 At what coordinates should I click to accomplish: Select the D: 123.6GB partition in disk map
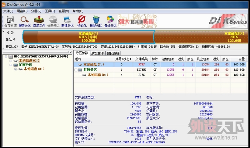201,37
